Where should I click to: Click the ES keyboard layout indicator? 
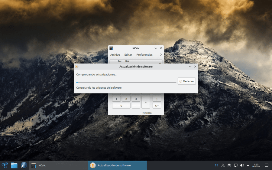(x=216, y=165)
